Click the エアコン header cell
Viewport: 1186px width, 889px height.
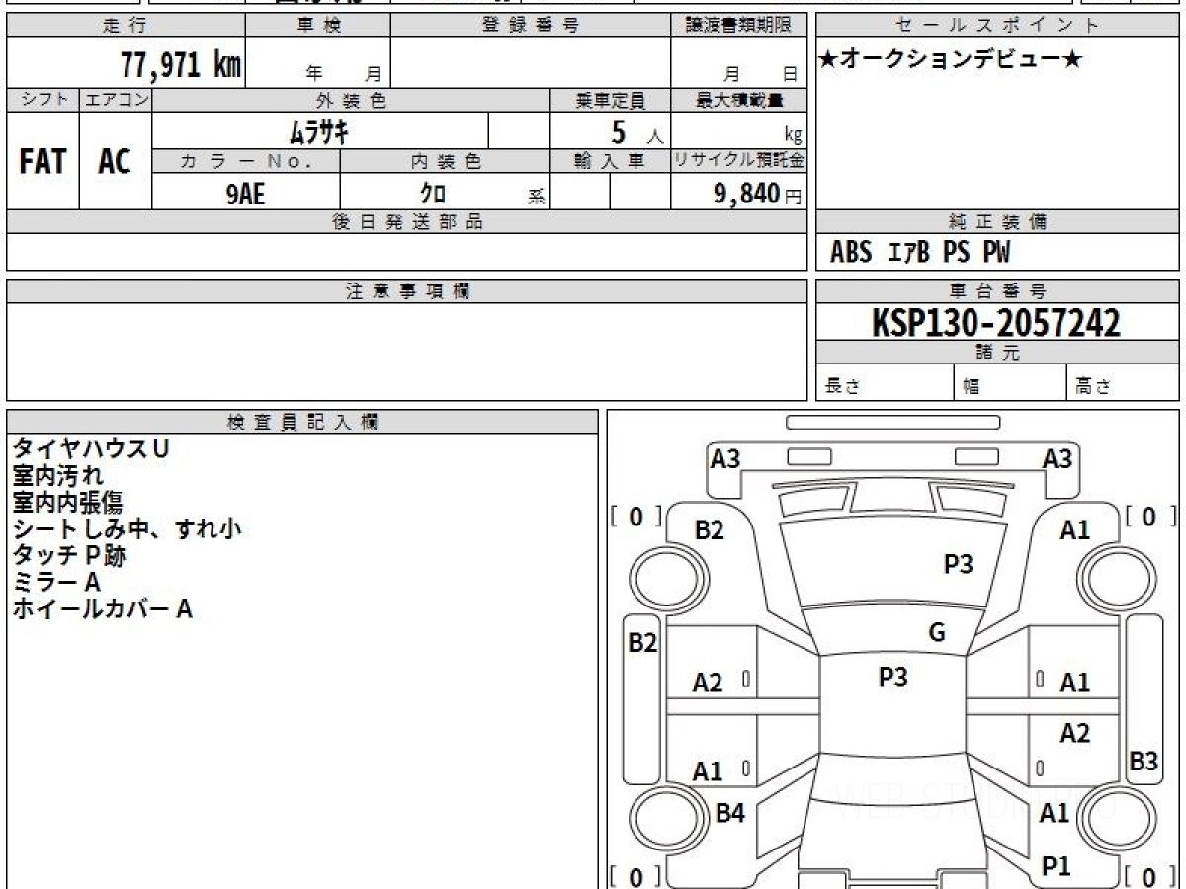[116, 100]
